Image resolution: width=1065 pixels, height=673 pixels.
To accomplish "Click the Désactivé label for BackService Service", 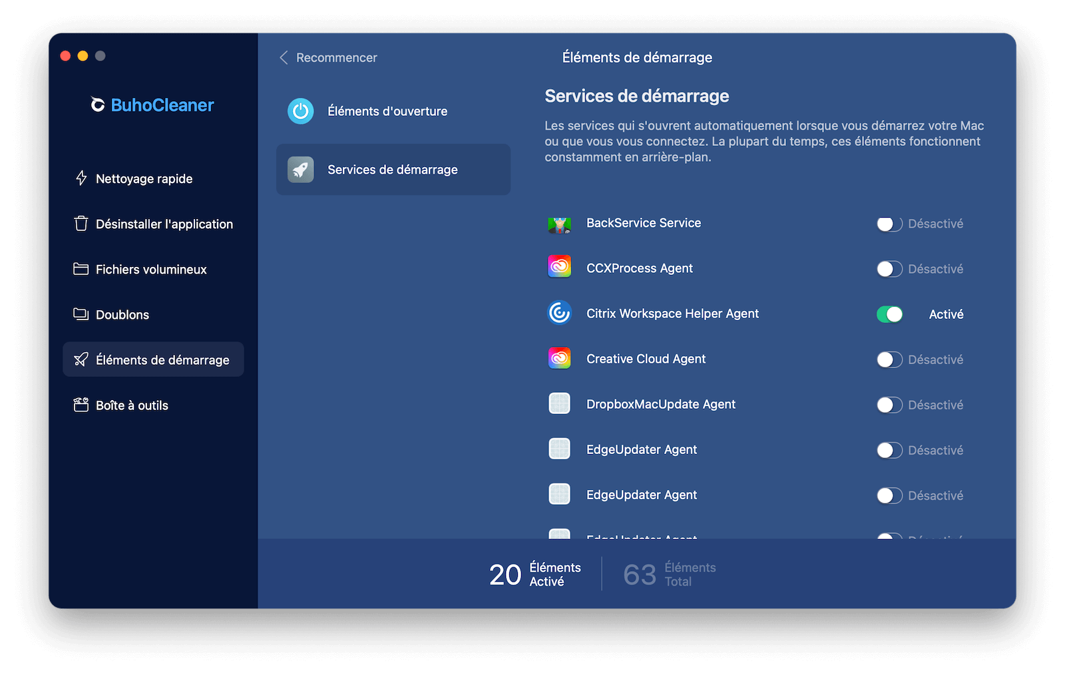I will tap(935, 224).
